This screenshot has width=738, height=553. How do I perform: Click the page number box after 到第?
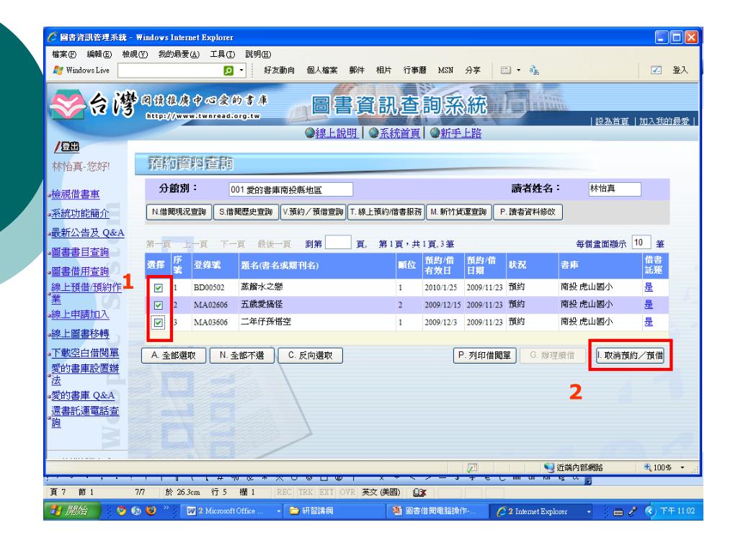click(338, 243)
